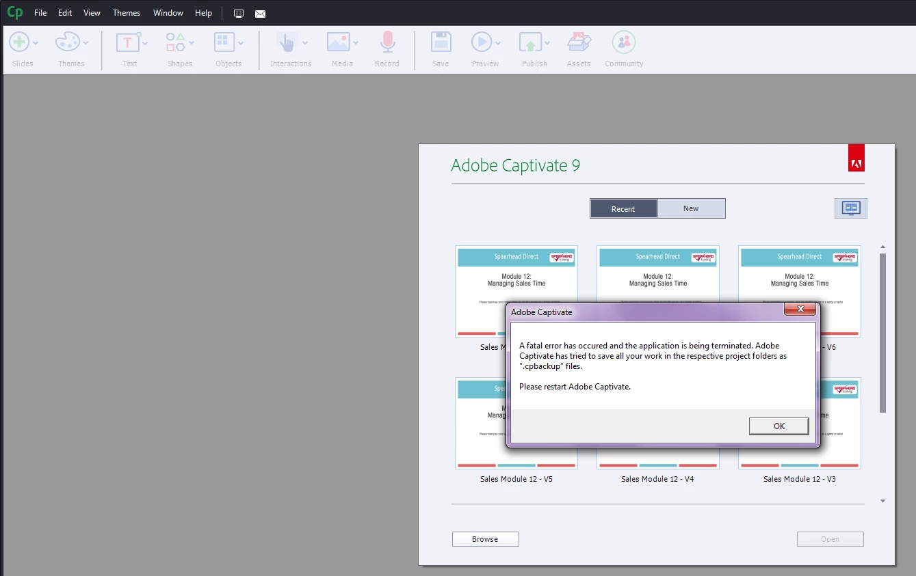Click the Record microphone icon

pyautogui.click(x=387, y=42)
